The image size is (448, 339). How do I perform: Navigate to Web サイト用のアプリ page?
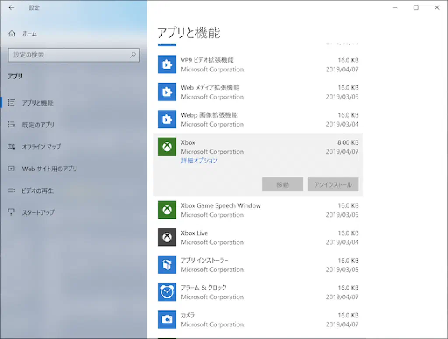coord(49,169)
